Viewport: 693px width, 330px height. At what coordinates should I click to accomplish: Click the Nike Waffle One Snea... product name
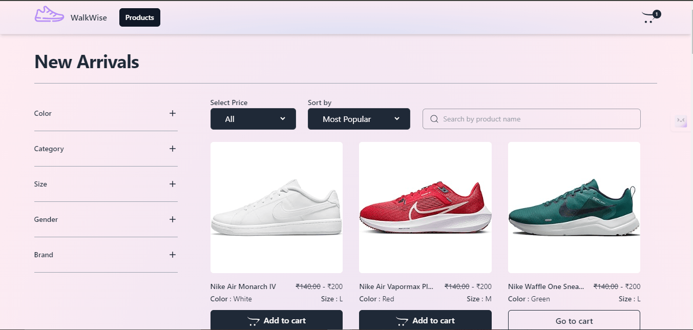pos(546,286)
